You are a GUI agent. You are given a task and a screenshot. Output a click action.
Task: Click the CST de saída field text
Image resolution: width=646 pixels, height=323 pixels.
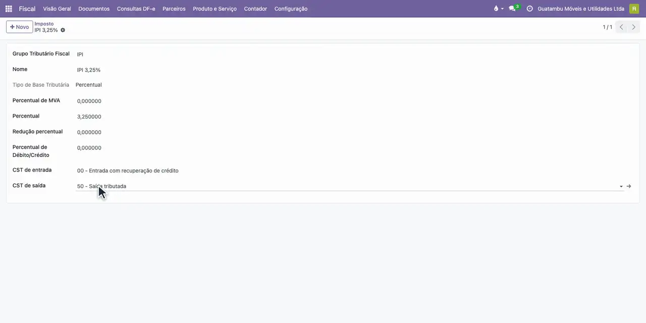[101, 186]
